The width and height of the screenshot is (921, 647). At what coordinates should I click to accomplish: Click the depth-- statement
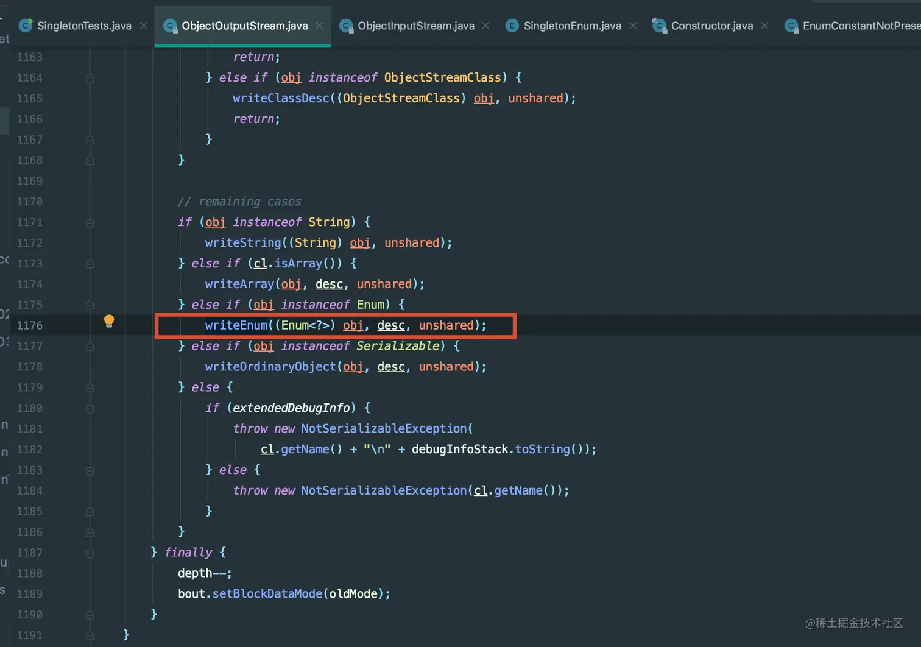click(x=205, y=573)
